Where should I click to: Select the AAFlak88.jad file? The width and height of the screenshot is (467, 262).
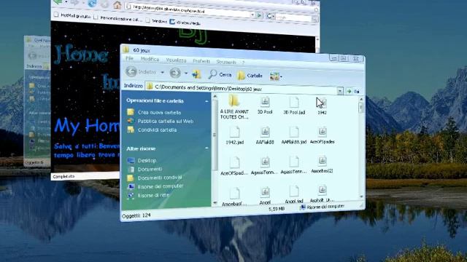(293, 135)
